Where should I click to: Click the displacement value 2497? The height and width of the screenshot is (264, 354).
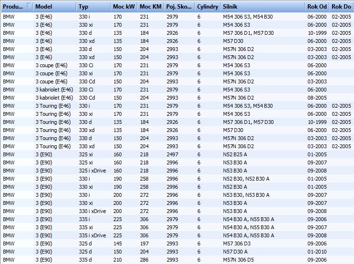coord(172,154)
